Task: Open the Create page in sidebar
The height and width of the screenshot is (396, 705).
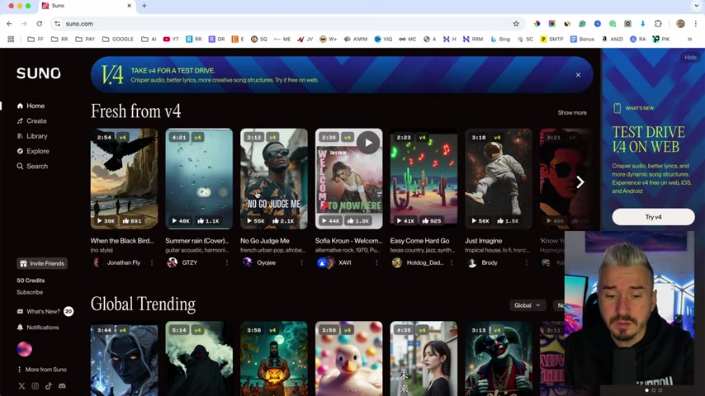Action: click(x=31, y=121)
